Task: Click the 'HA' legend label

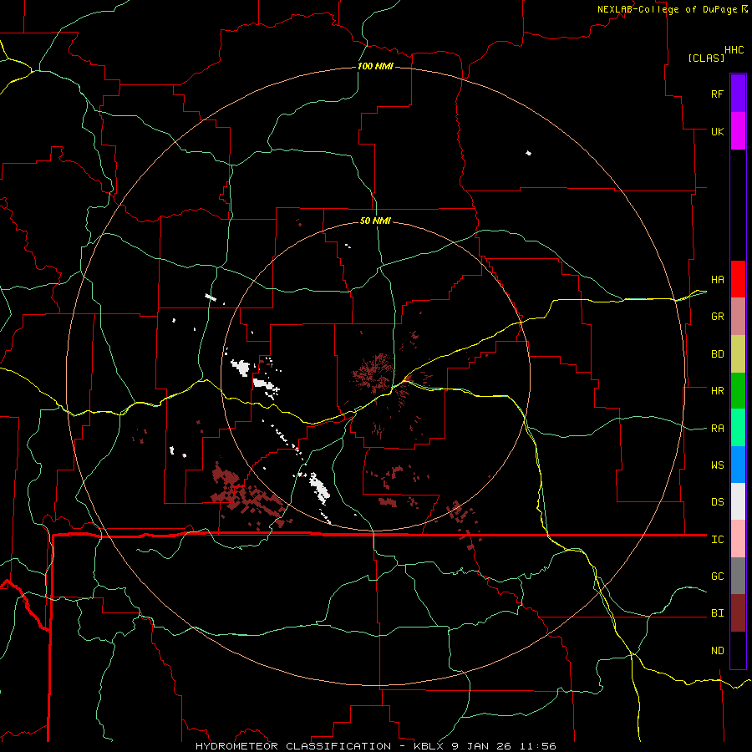Action: [718, 280]
